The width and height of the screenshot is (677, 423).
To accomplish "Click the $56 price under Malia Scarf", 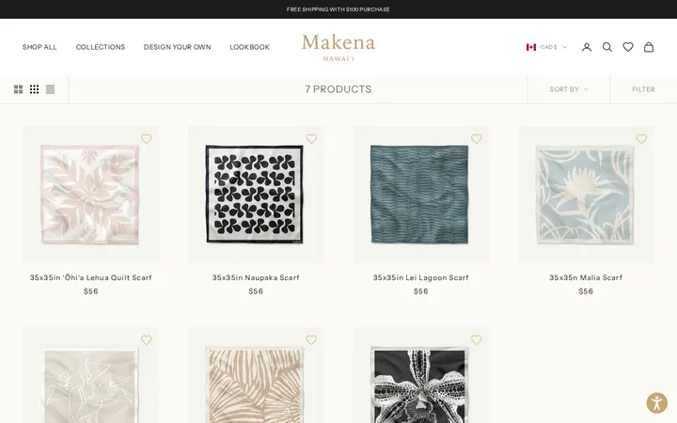I will coord(586,291).
